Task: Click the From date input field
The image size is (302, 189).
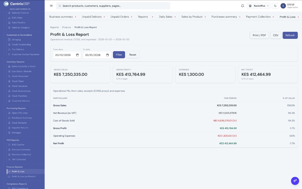Action: (67, 55)
